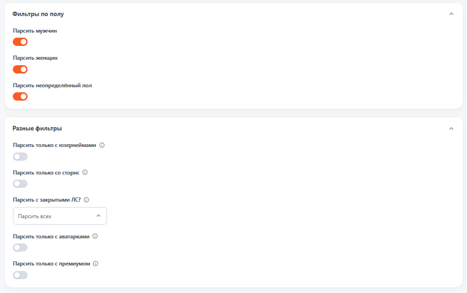467x293 pixels.
Task: Click the 'Разные фильтры' section title
Action: (37, 128)
